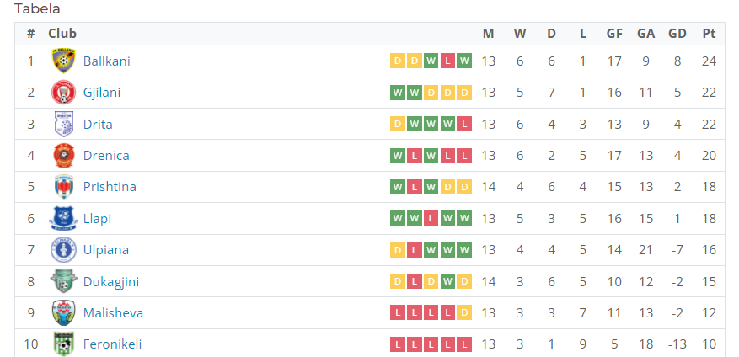
Task: Click the red L badge in Ballkani's form
Action: 447,61
